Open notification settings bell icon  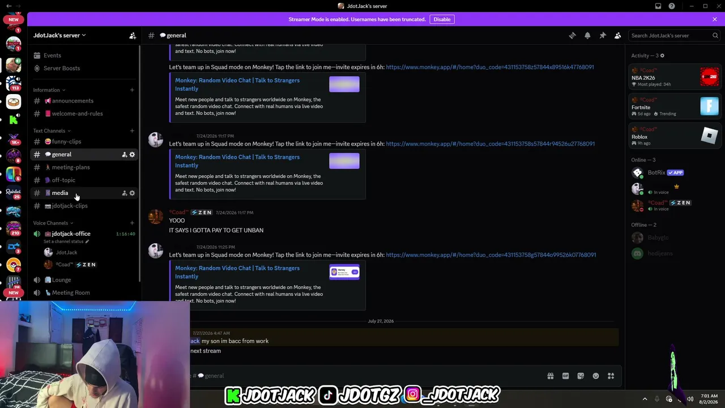587,35
